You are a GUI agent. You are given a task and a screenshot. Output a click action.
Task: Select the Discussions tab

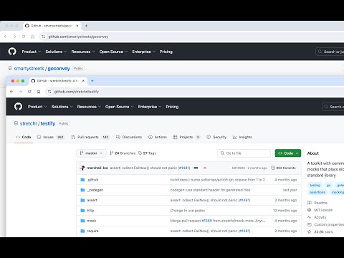point(129,137)
